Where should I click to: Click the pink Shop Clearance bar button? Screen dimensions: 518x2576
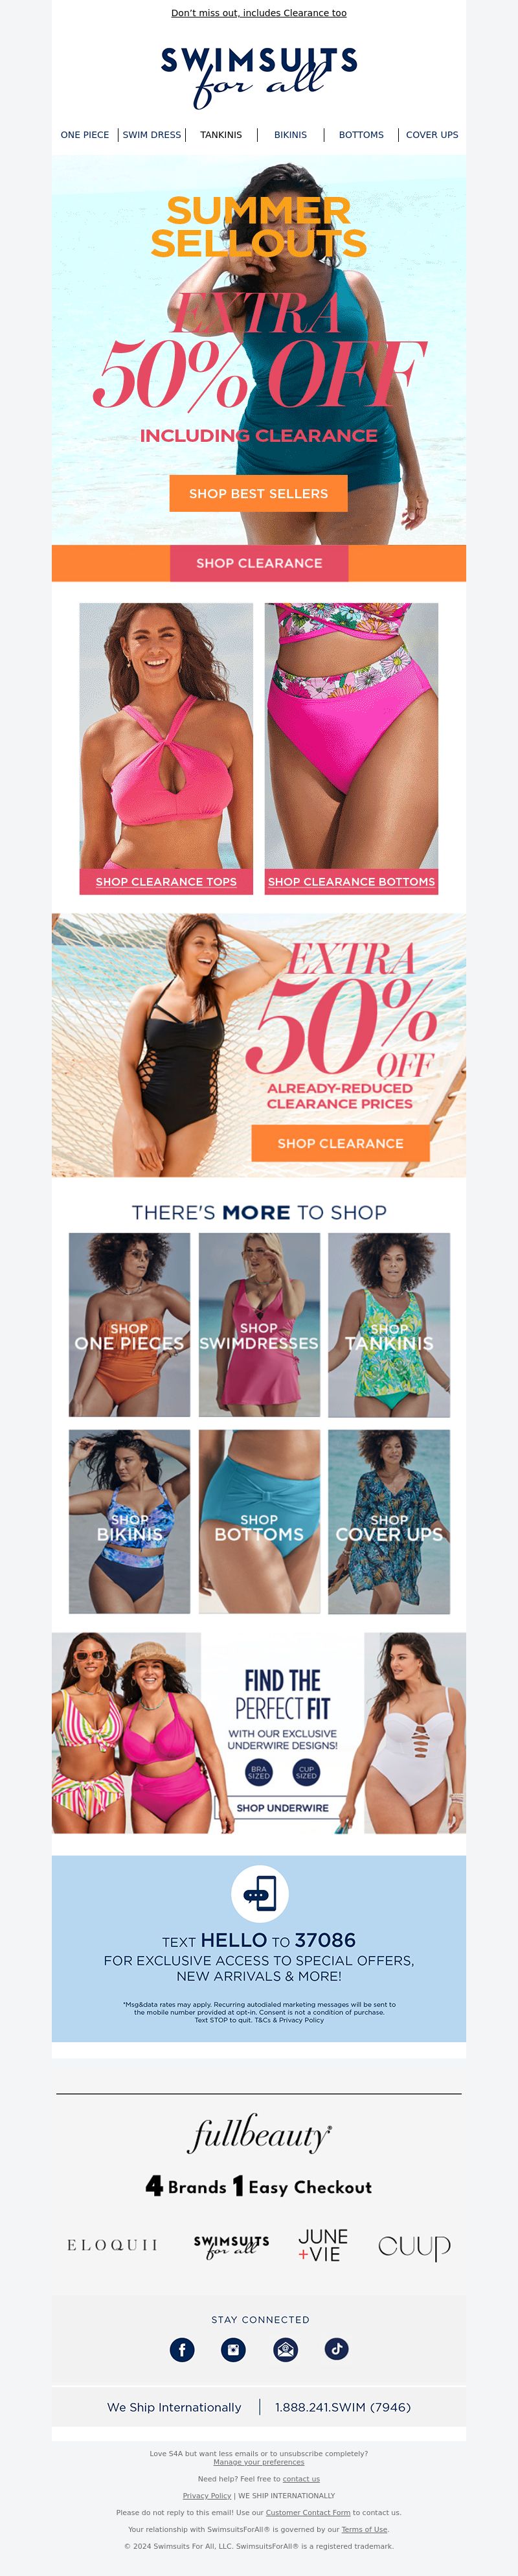259,563
